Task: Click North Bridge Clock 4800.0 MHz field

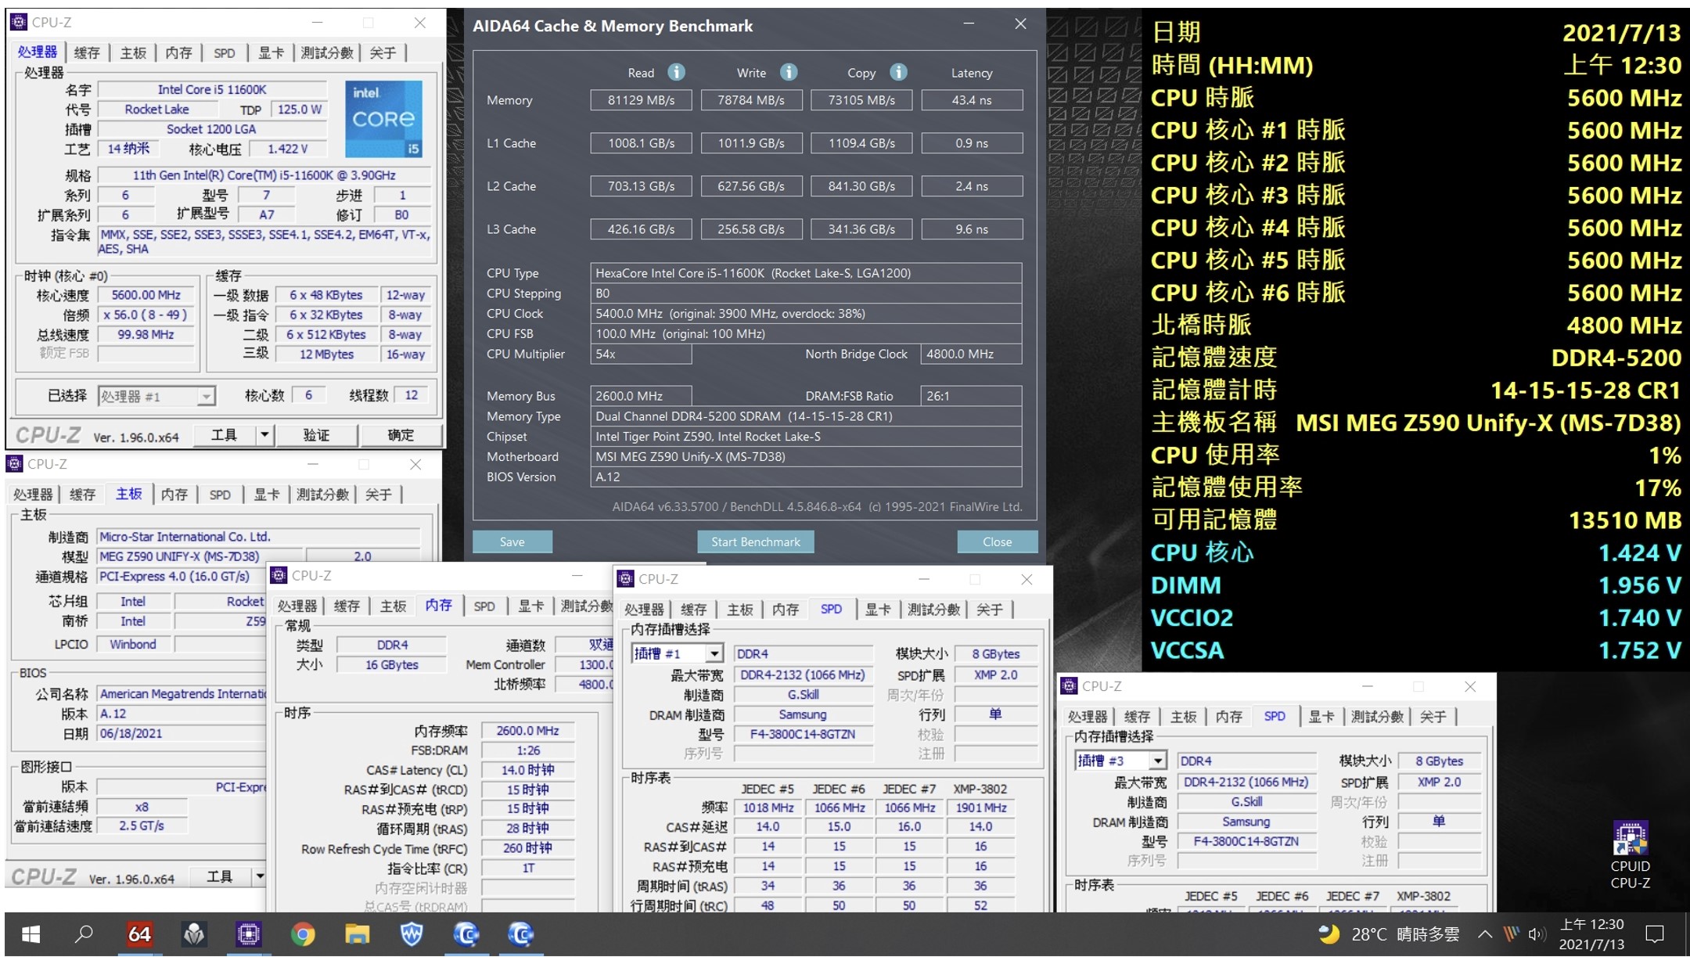Action: 971,354
